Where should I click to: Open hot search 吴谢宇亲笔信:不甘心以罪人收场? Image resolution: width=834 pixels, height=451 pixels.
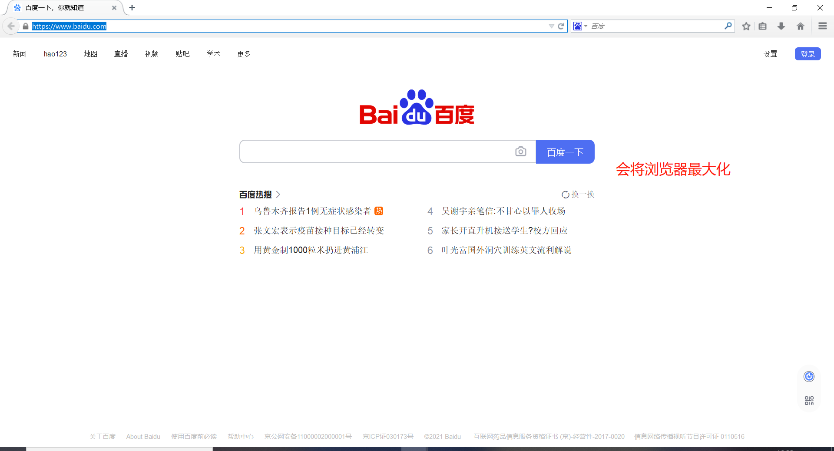point(503,211)
